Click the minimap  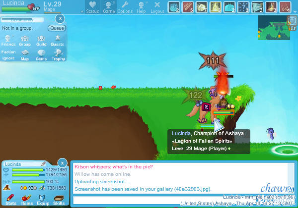274,28
